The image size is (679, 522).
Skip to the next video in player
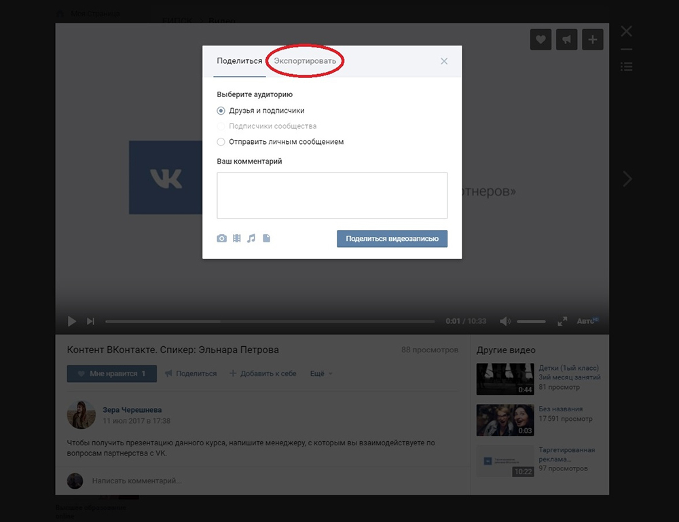click(90, 321)
